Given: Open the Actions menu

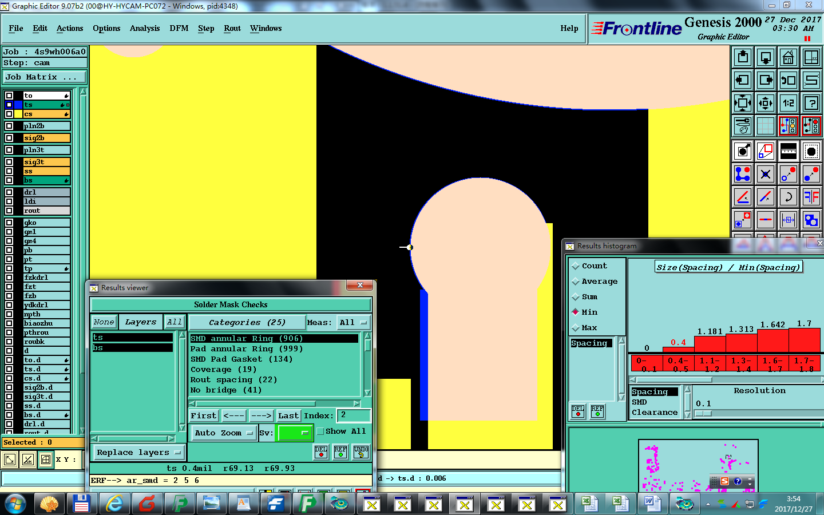Looking at the screenshot, I should click(70, 28).
